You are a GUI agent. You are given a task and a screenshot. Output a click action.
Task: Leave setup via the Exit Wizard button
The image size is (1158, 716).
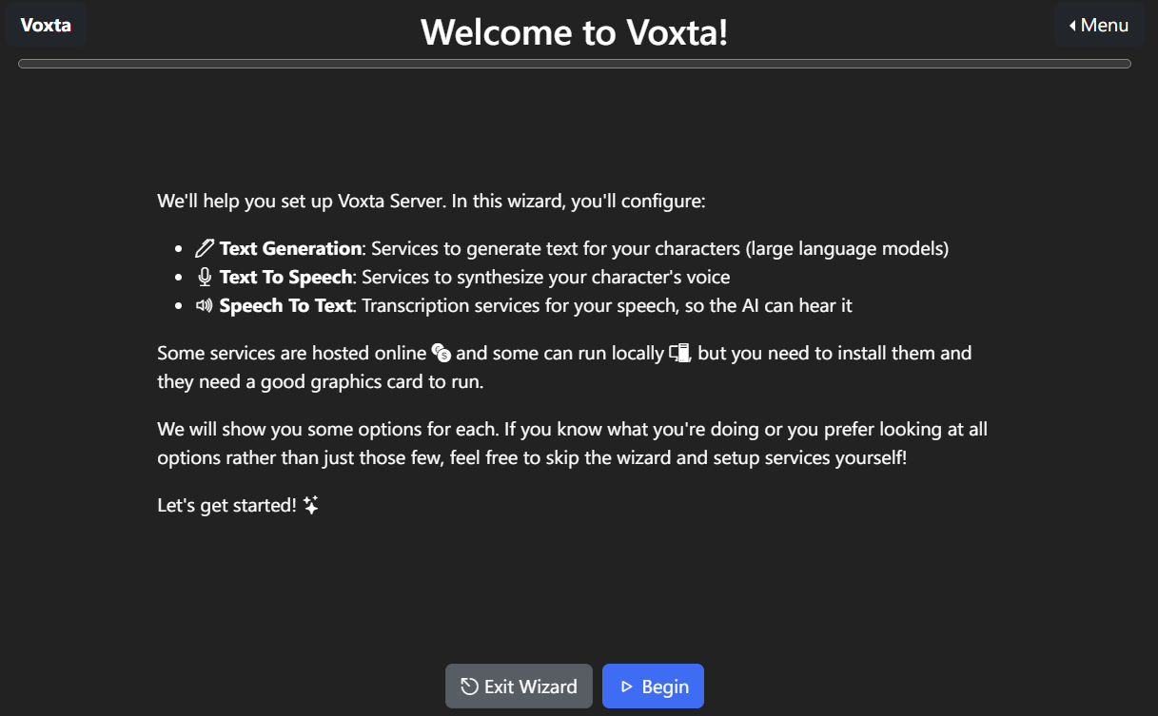tap(519, 687)
